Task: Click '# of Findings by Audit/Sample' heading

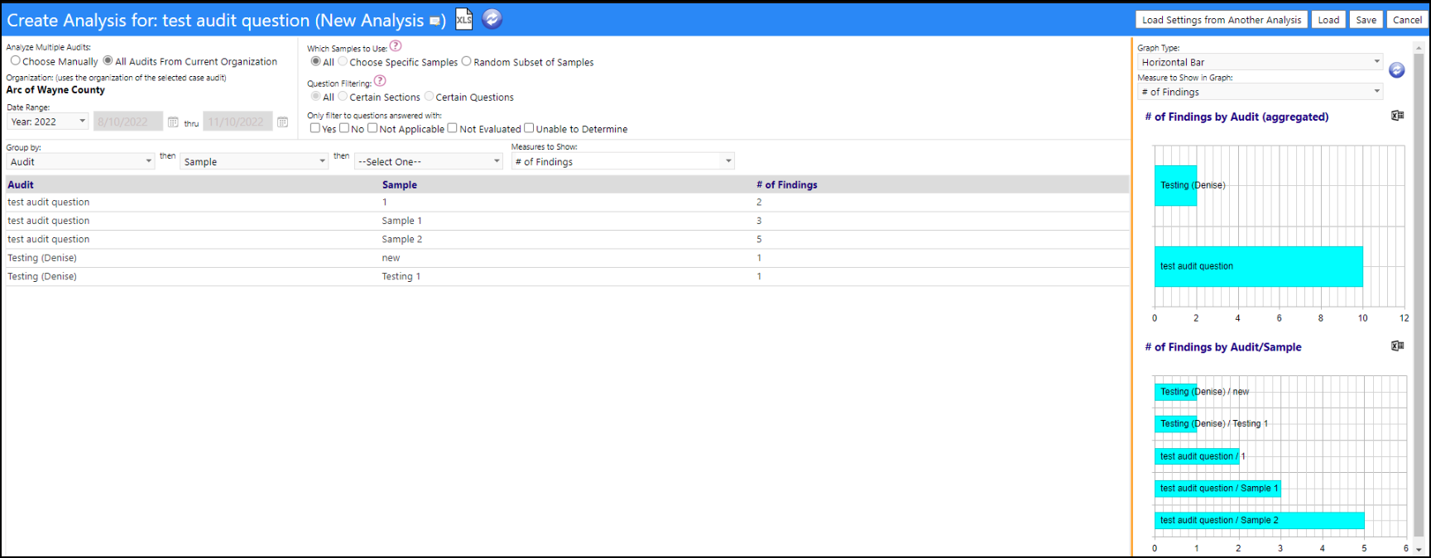Action: 1222,347
